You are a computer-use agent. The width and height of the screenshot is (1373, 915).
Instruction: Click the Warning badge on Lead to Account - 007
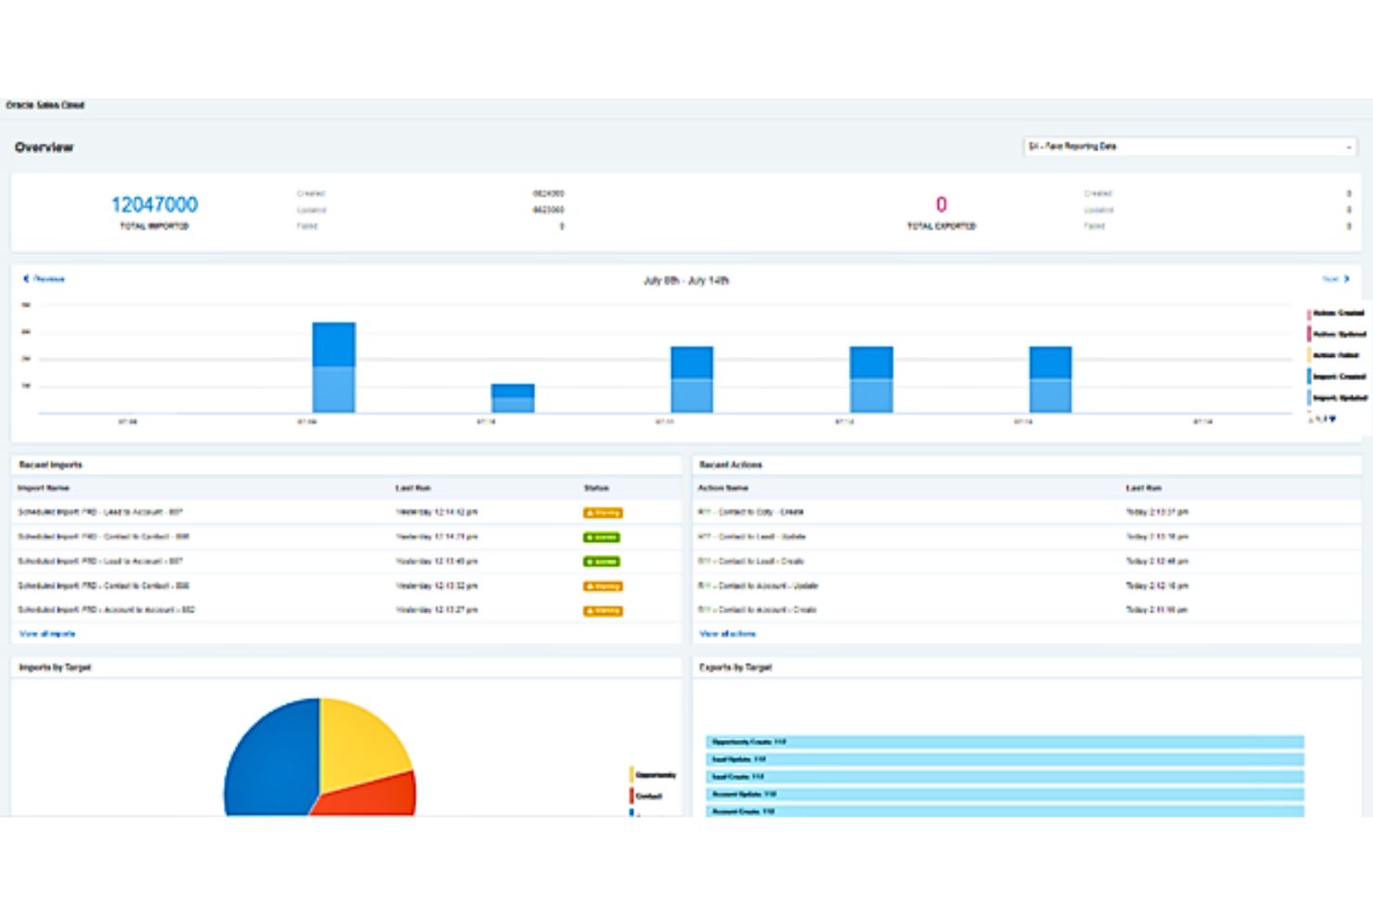603,512
